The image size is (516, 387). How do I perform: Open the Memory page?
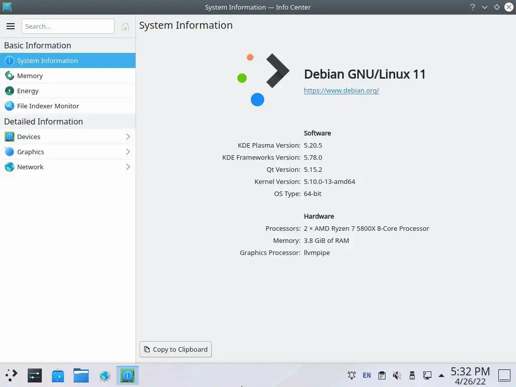(x=68, y=76)
